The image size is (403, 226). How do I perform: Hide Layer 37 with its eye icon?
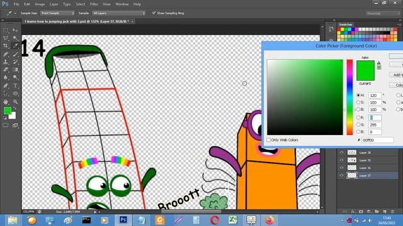coord(341,176)
